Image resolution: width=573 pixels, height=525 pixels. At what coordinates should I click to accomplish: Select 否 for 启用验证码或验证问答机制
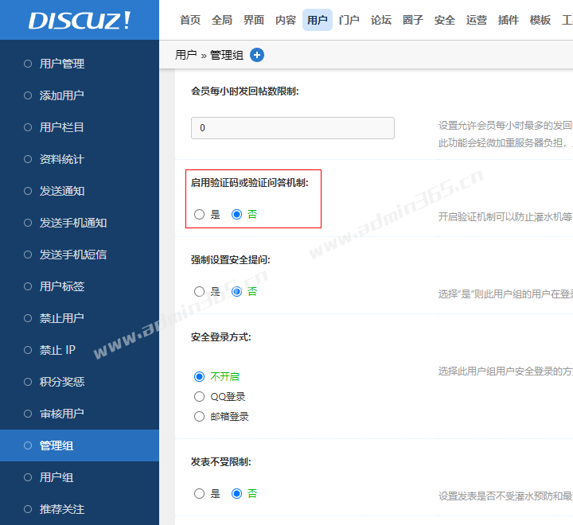(x=237, y=215)
